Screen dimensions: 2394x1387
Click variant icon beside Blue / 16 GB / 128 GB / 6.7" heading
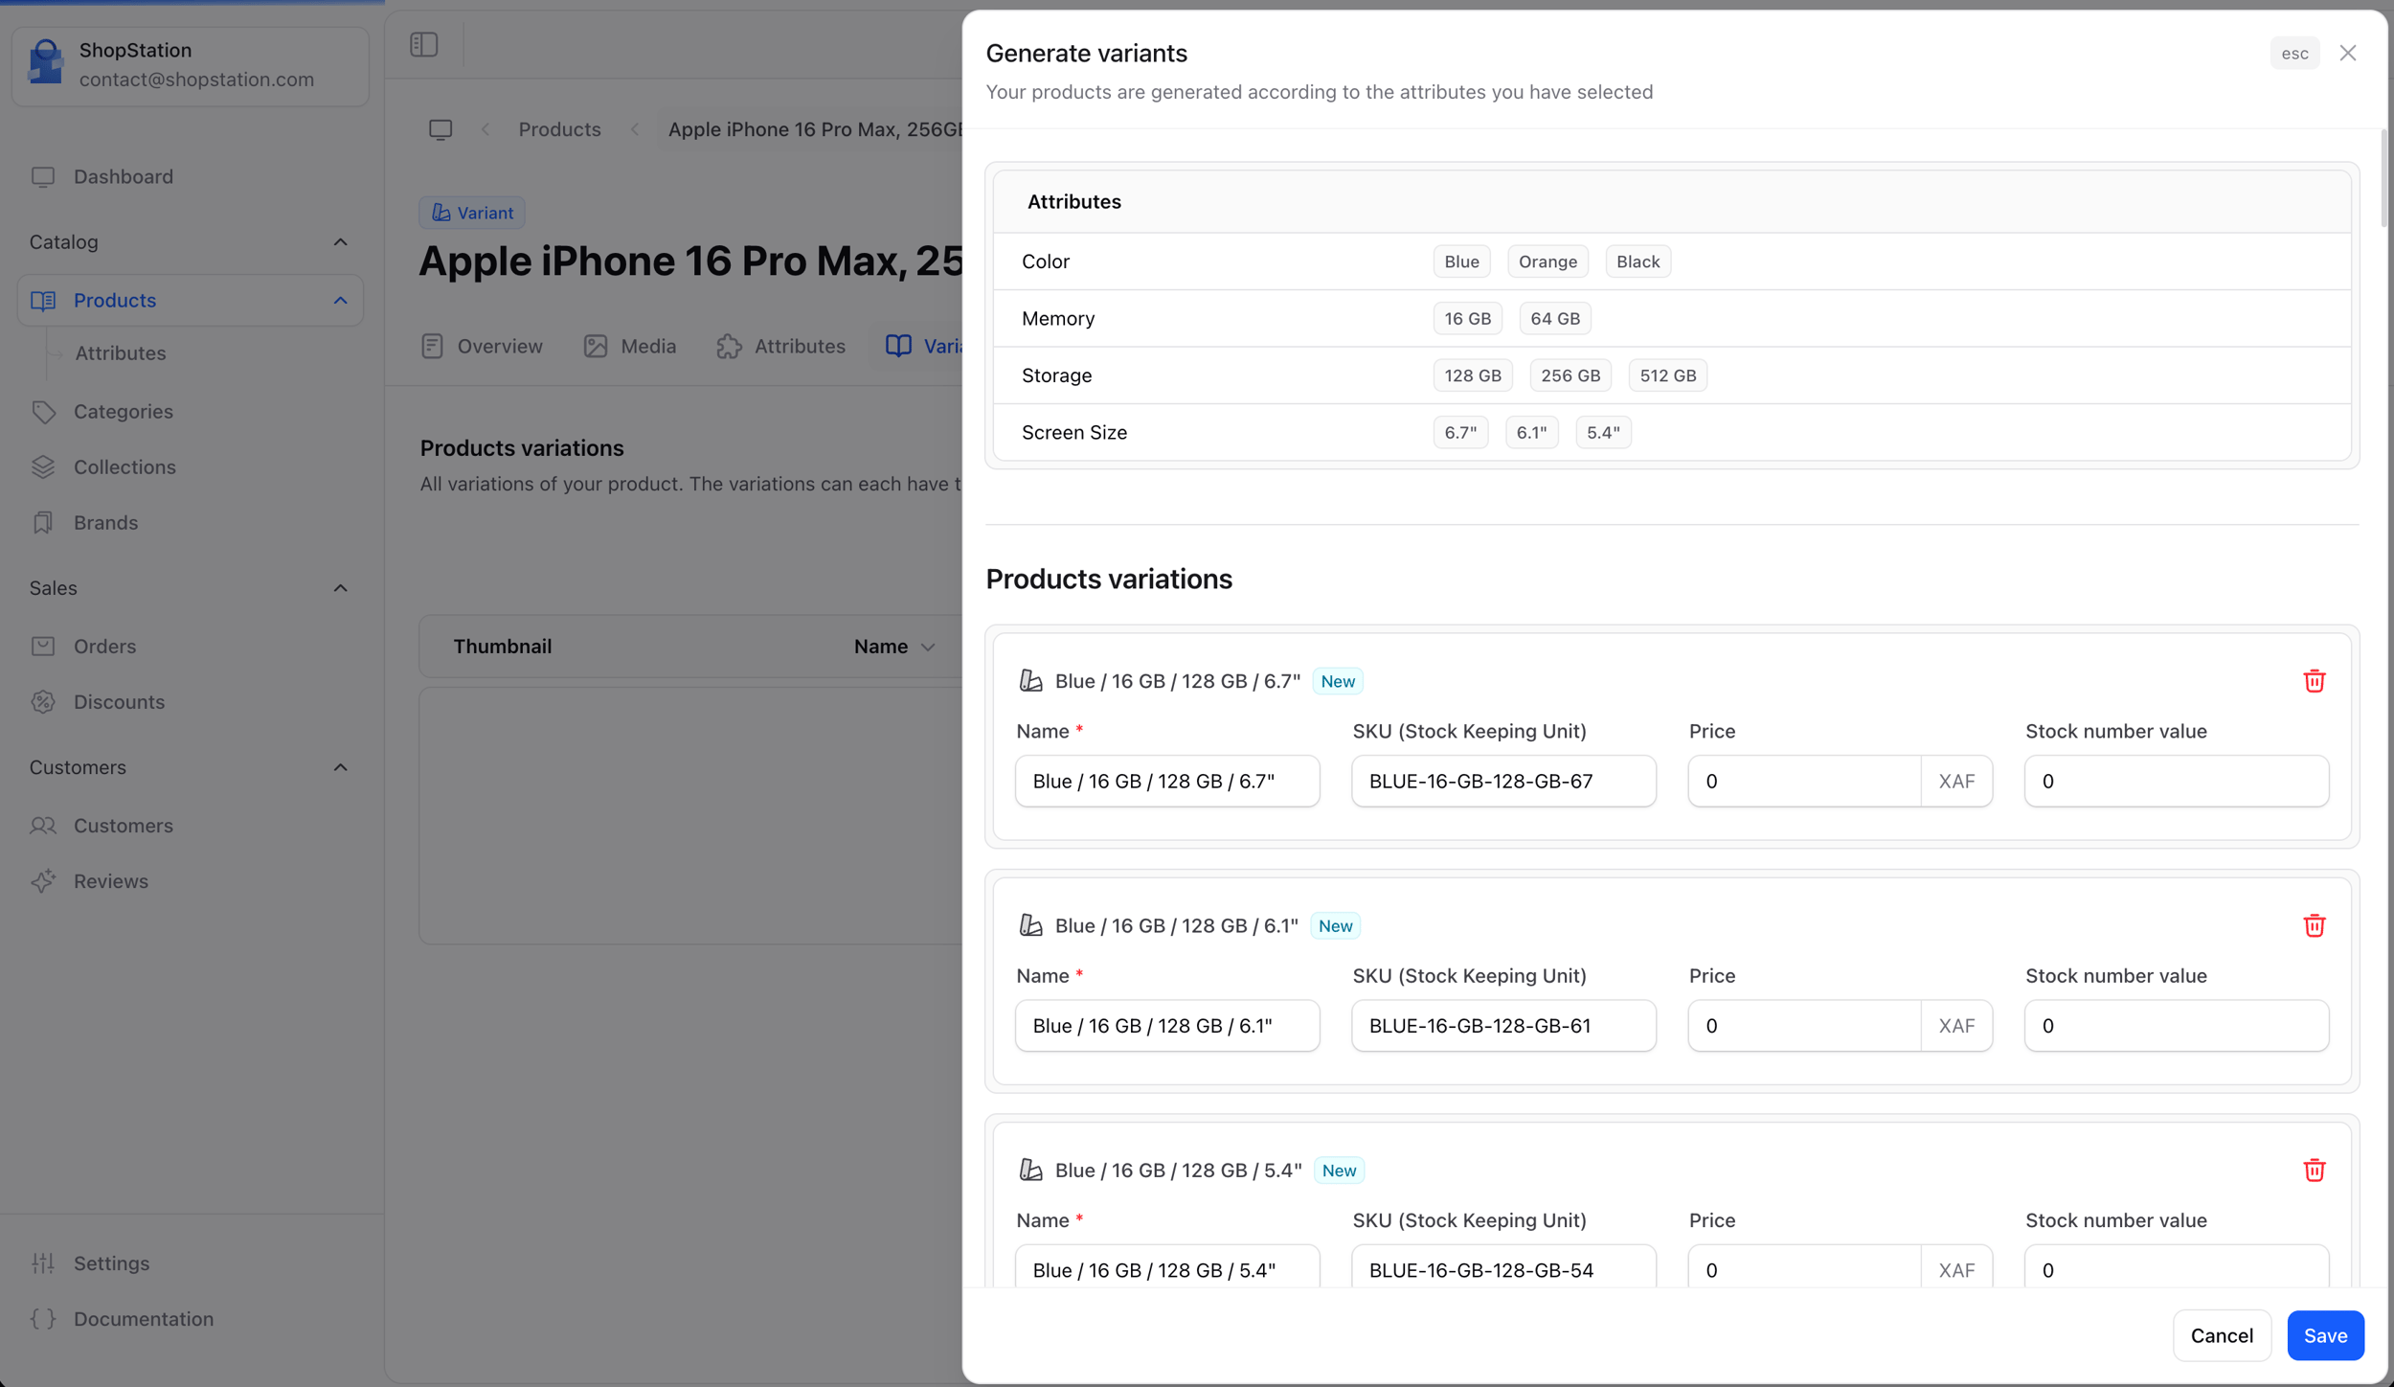click(1030, 680)
